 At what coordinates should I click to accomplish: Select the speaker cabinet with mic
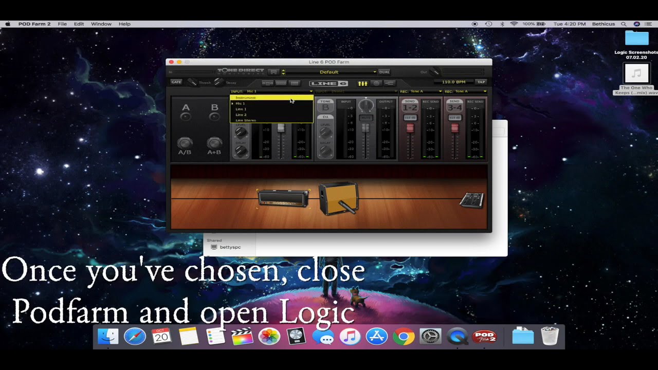tap(338, 198)
